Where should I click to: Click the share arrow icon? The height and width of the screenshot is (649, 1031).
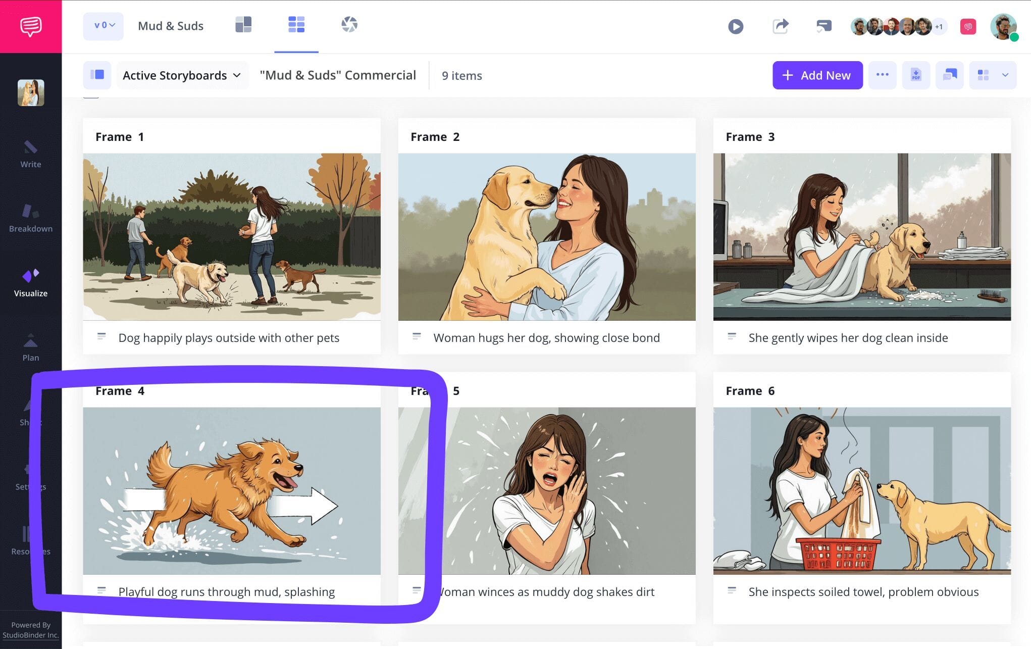click(x=780, y=26)
